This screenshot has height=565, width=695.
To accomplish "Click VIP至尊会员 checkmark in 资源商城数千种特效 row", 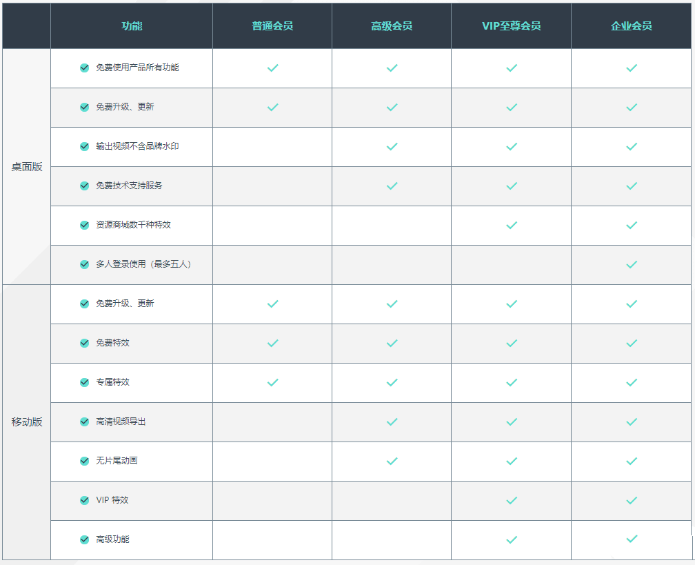I will [512, 225].
